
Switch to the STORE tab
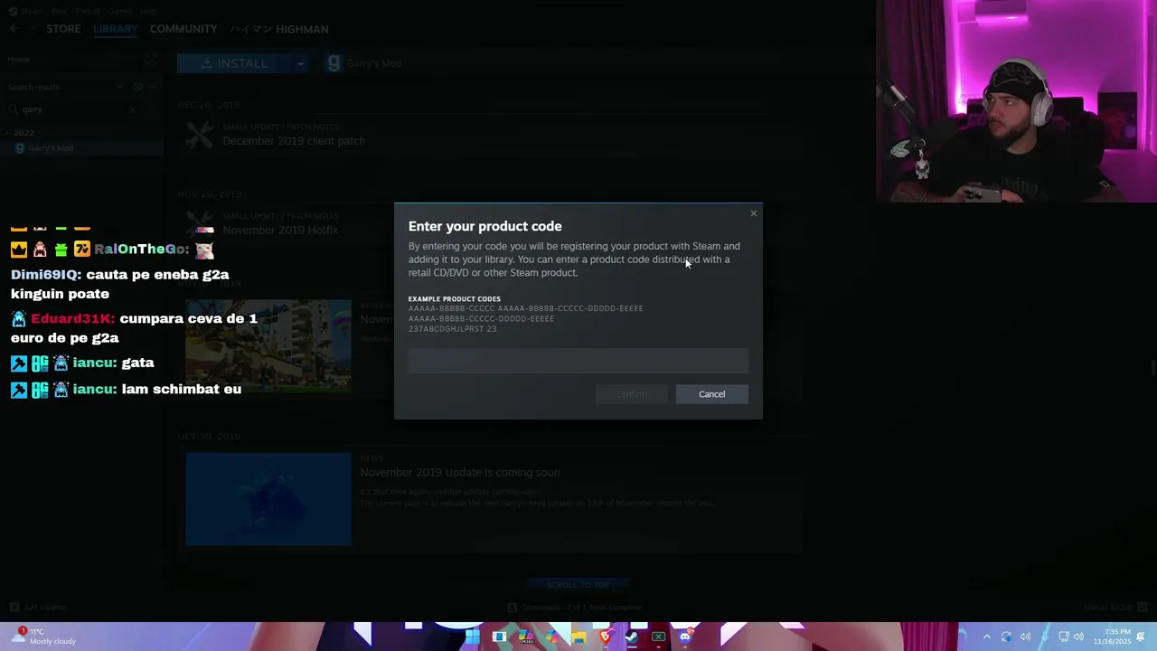[x=63, y=29]
